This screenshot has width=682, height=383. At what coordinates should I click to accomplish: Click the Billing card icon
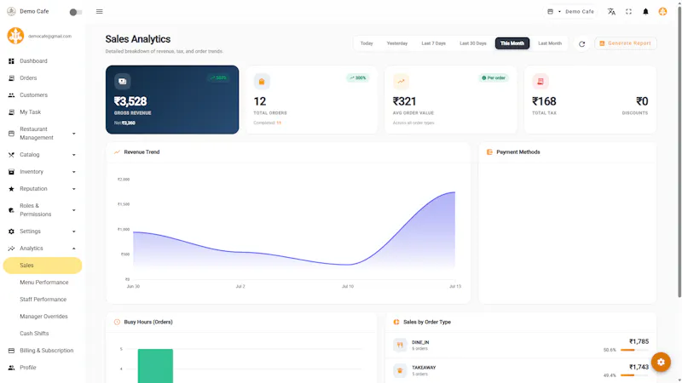coord(11,351)
